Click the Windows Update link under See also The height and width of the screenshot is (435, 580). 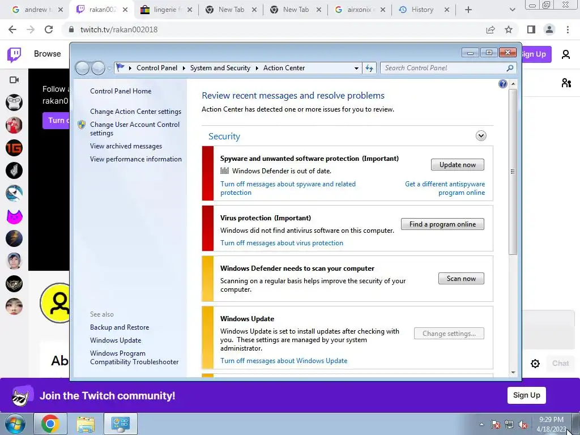click(116, 340)
